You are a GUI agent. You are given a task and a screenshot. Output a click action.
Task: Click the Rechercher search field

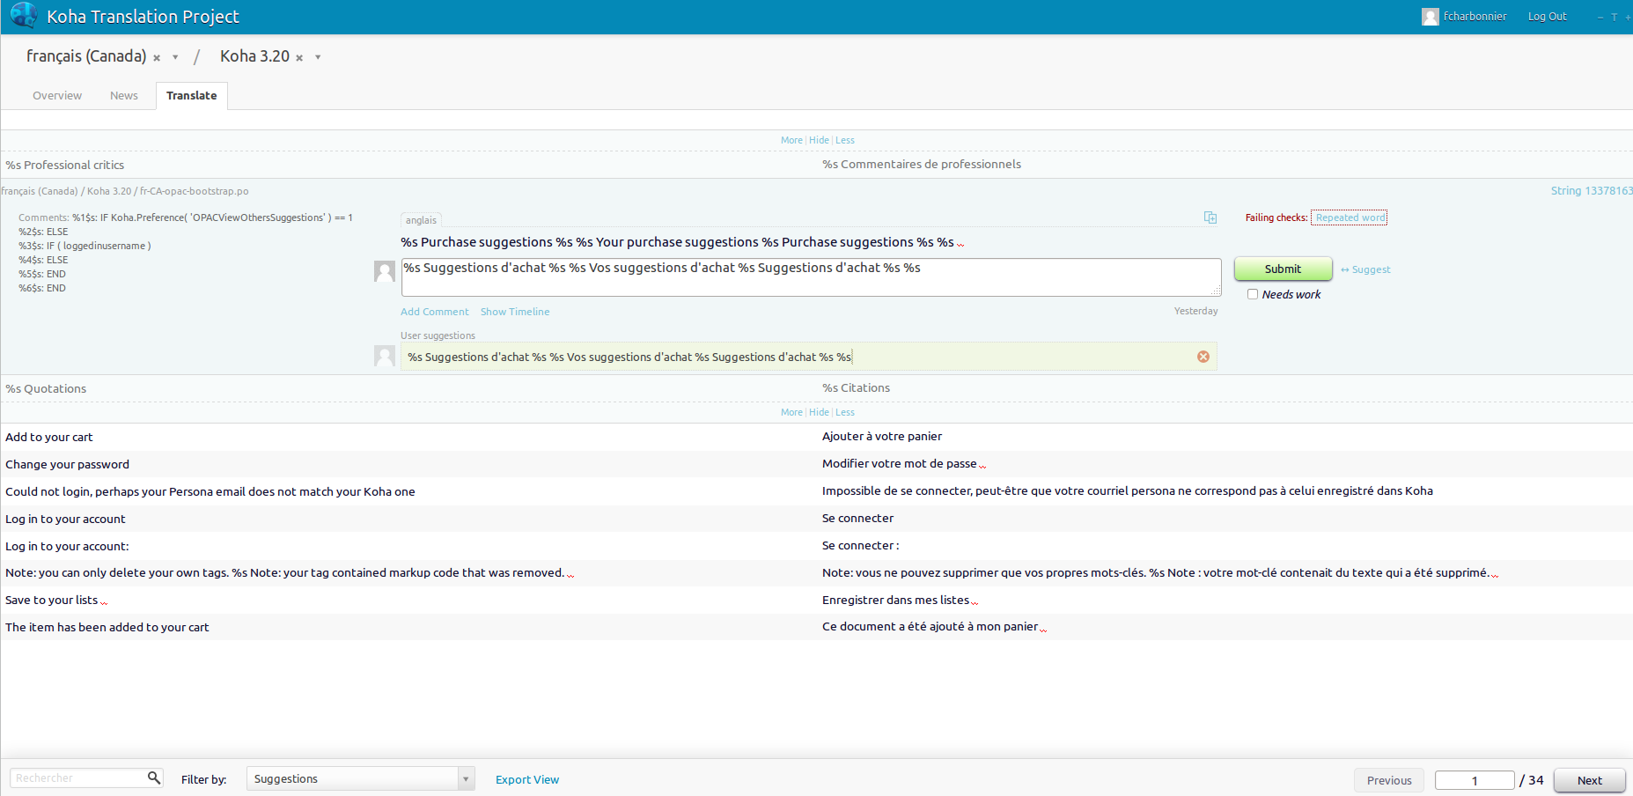coord(77,778)
